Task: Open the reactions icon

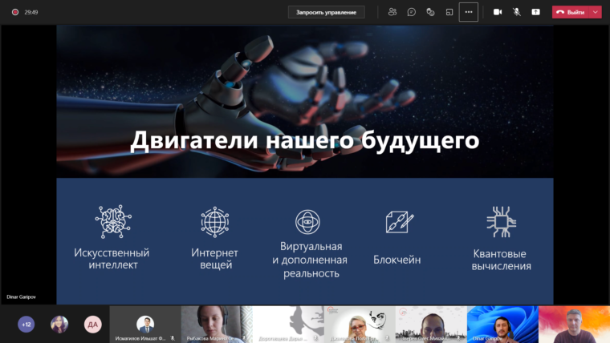Action: pyautogui.click(x=430, y=12)
